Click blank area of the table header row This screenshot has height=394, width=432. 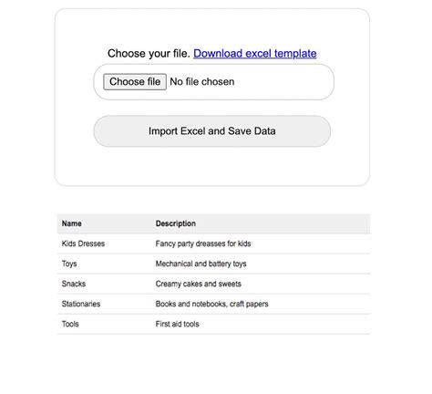[283, 223]
